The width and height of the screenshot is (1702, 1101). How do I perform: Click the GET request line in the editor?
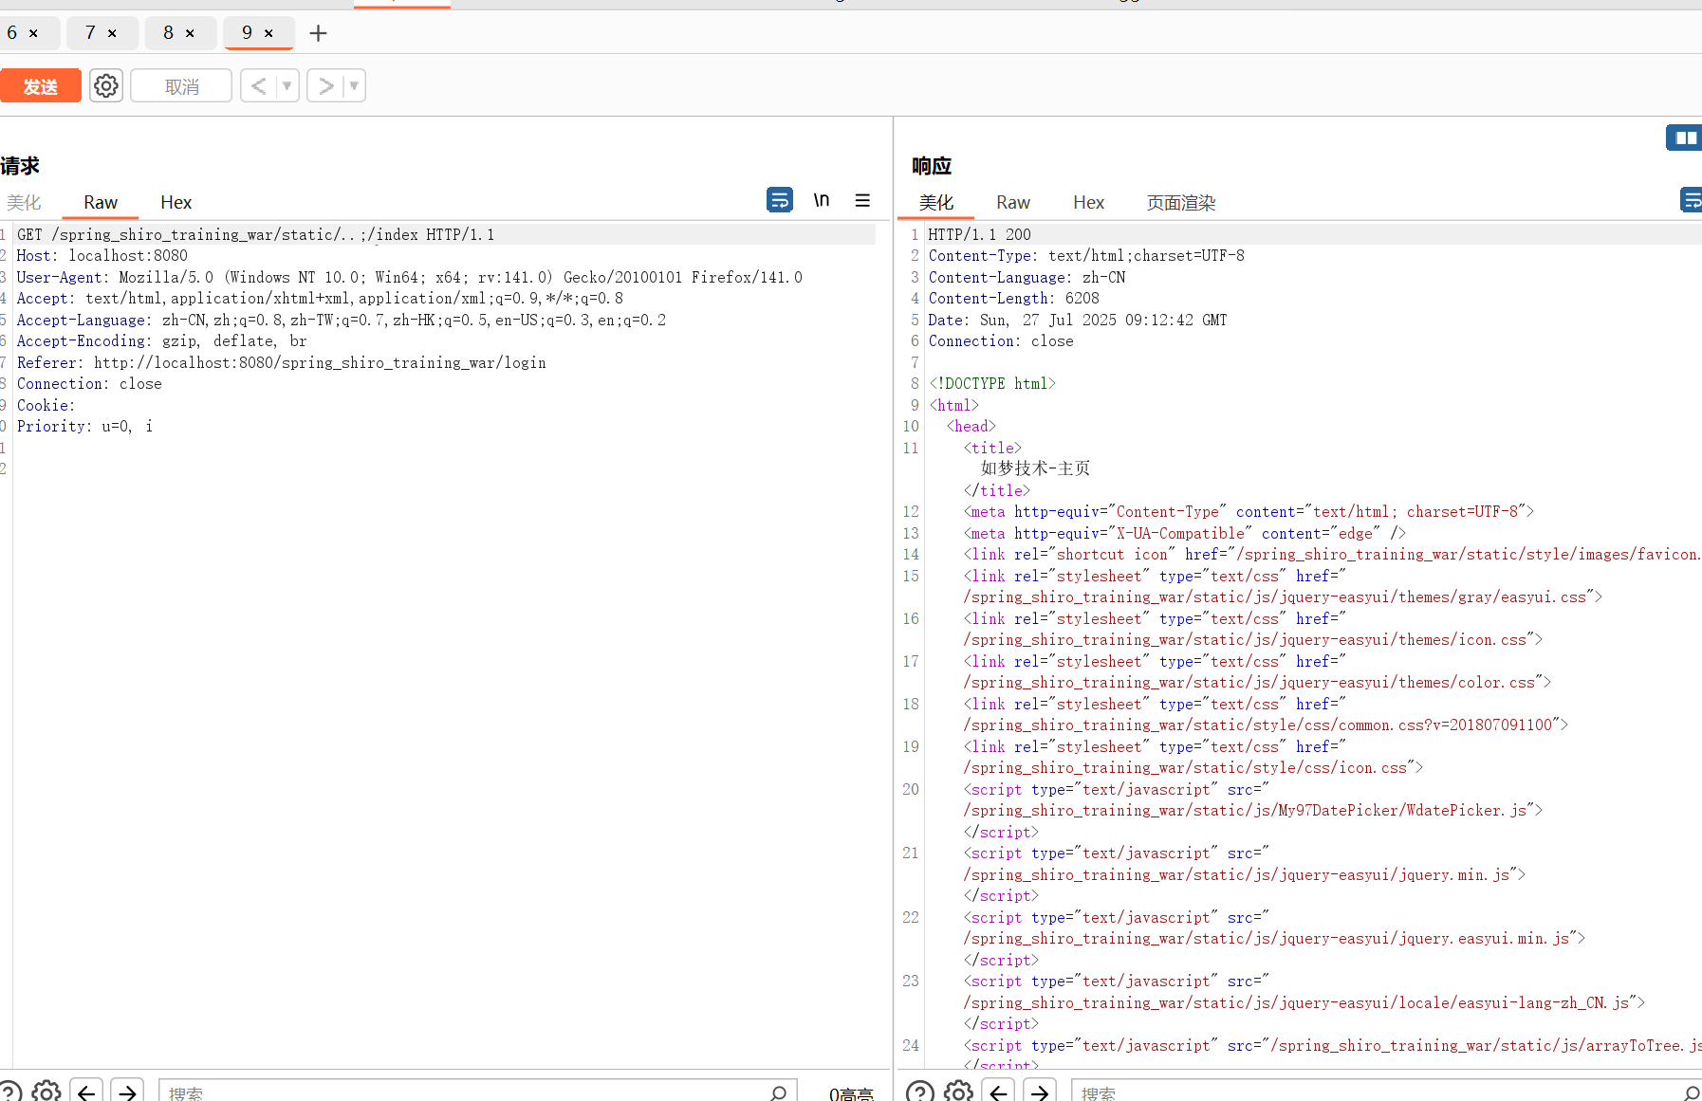(x=255, y=234)
